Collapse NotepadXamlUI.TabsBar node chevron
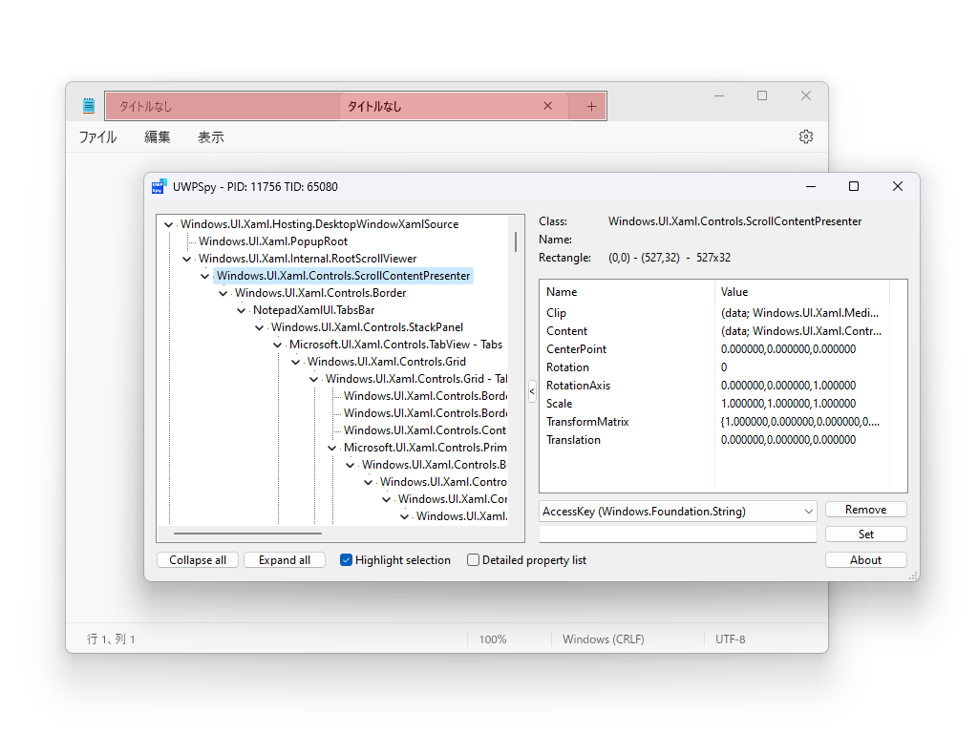 point(241,310)
